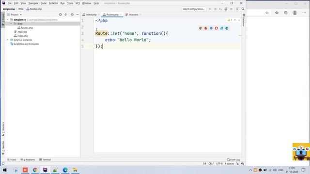Image resolution: width=310 pixels, height=174 pixels.
Task: Open in Chrome via editor browser icon
Action: (x=201, y=28)
